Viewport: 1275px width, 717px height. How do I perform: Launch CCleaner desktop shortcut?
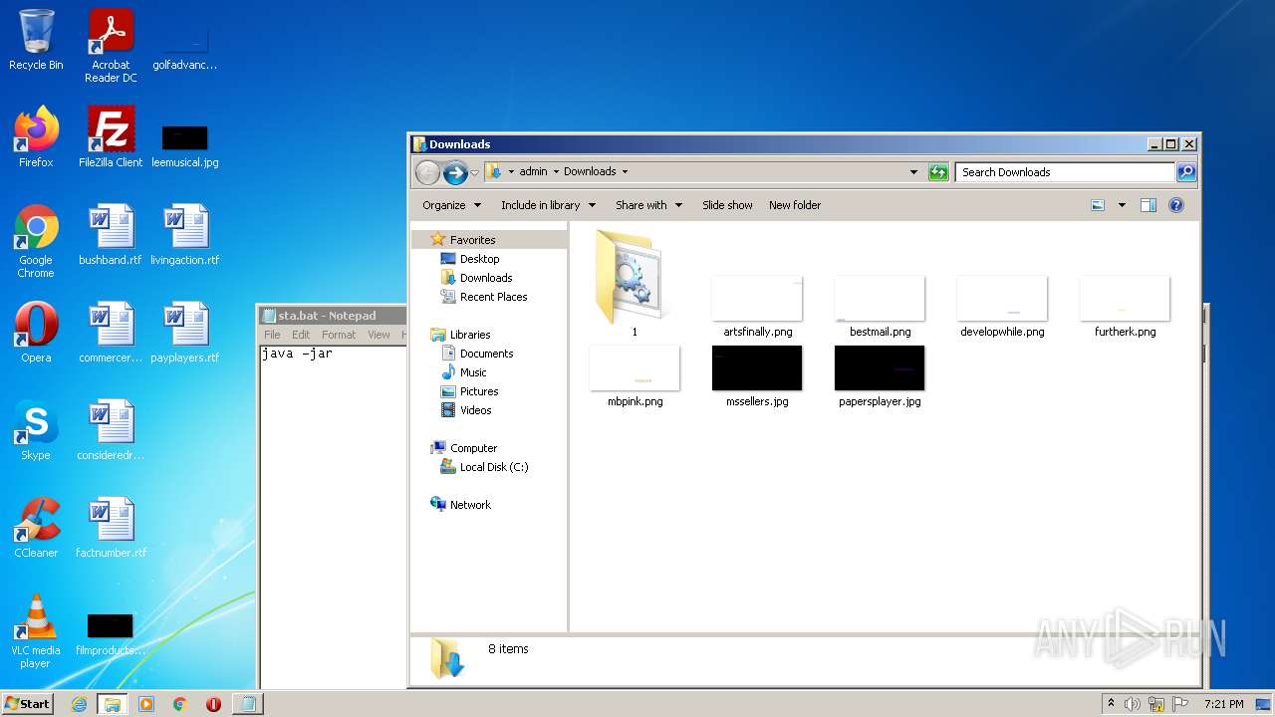[36, 528]
